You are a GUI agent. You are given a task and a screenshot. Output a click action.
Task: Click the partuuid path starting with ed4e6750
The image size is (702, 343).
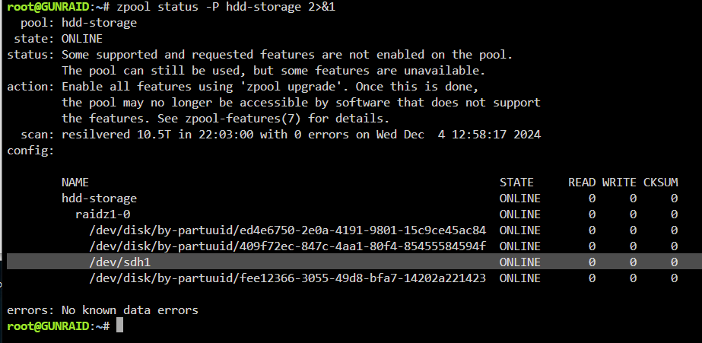pos(287,230)
